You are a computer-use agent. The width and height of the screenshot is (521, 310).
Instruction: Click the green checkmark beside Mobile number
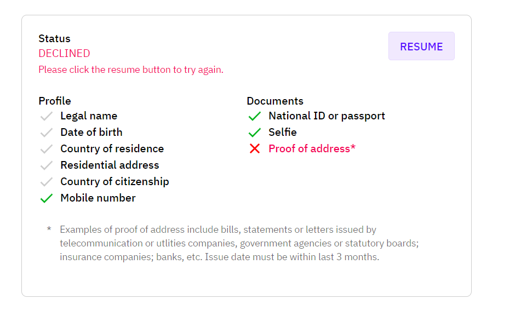(46, 198)
